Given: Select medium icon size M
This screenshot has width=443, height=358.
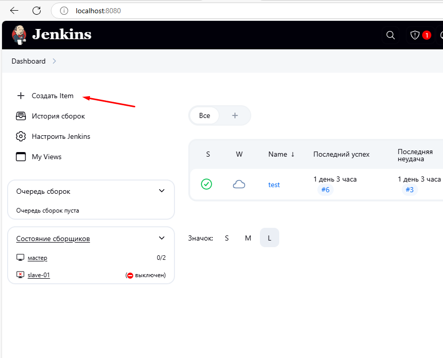Looking at the screenshot, I should point(248,238).
